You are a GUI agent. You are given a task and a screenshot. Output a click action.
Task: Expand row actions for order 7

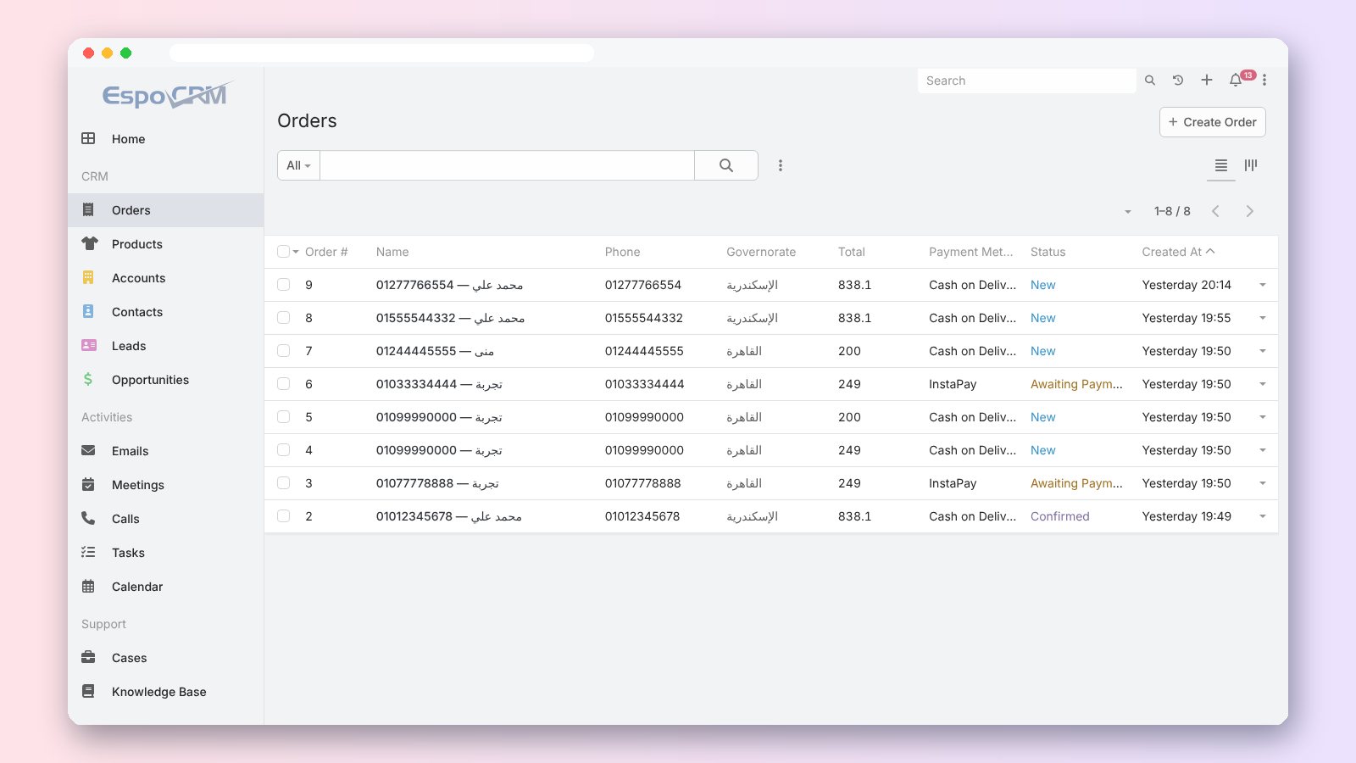pos(1263,351)
